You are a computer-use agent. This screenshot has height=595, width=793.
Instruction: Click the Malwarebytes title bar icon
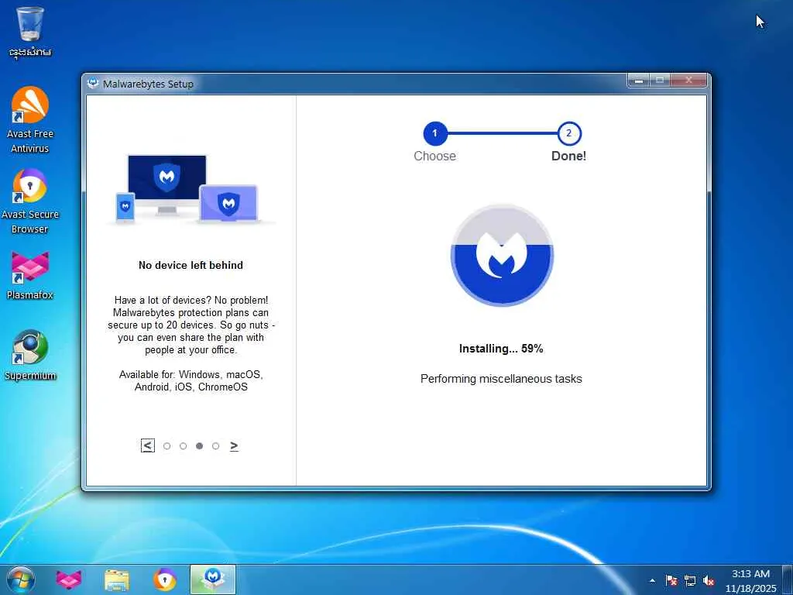tap(93, 84)
